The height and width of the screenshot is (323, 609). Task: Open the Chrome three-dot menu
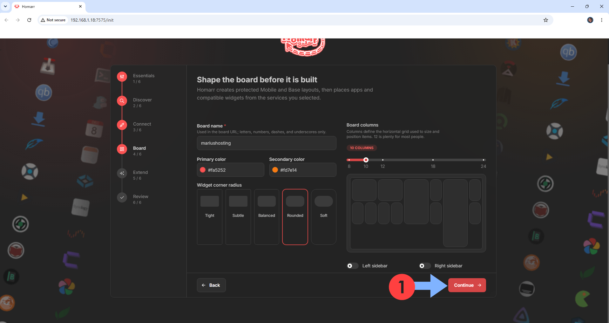[x=602, y=20]
